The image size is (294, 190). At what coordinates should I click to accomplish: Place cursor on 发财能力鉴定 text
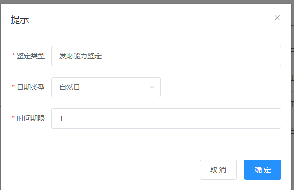(80, 56)
